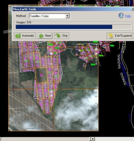The width and height of the screenshot is (134, 141).
Task: Click the Plex.Earth Tools title bar
Action: point(71,9)
